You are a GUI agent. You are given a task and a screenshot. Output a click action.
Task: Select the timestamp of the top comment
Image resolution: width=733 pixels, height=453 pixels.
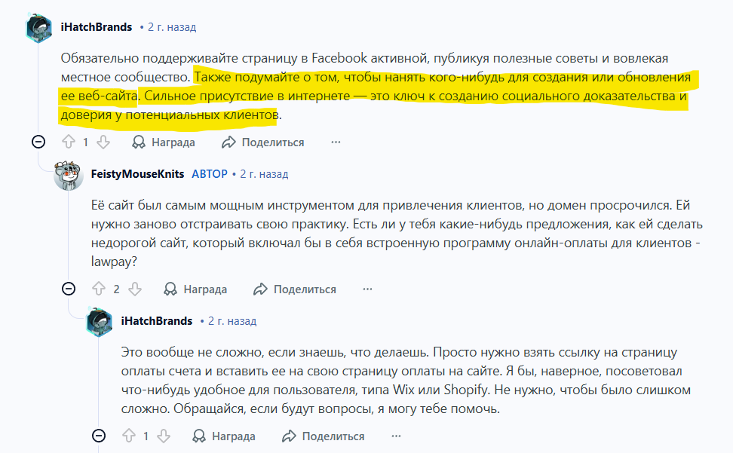pyautogui.click(x=170, y=26)
